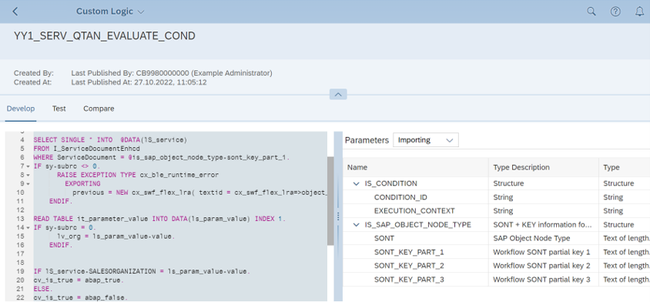This screenshot has width=650, height=302.
Task: Click the Type Description column header
Action: (521, 168)
